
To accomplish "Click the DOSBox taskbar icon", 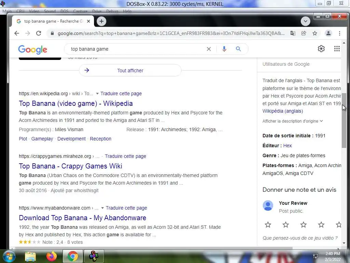I will [94, 256].
